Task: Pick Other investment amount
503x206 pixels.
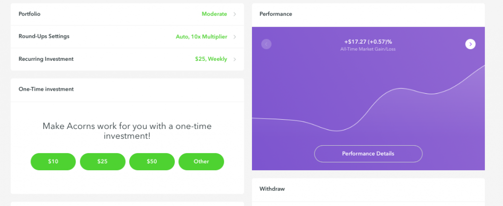Action: coord(201,161)
